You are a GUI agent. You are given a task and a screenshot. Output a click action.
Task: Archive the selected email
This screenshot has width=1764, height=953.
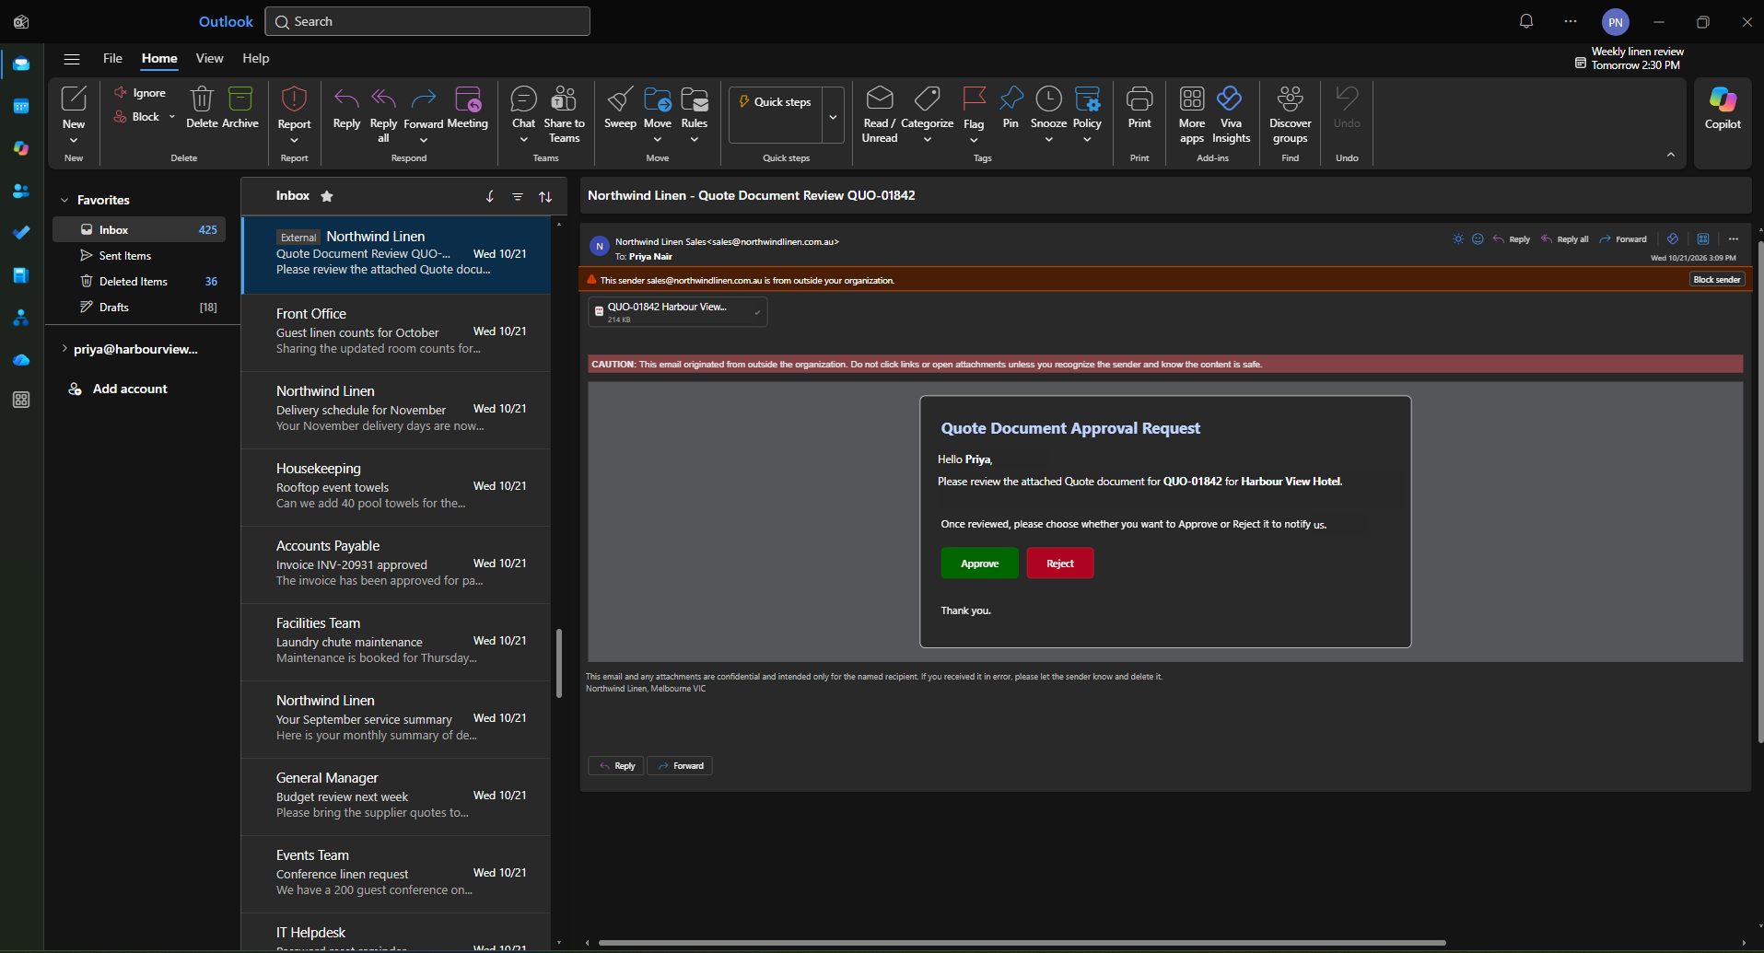click(x=240, y=108)
